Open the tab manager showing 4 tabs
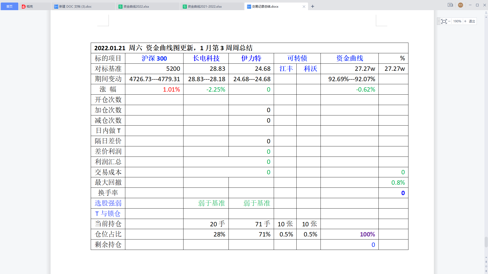Screen dimensions: 488x274 coord(450,5)
